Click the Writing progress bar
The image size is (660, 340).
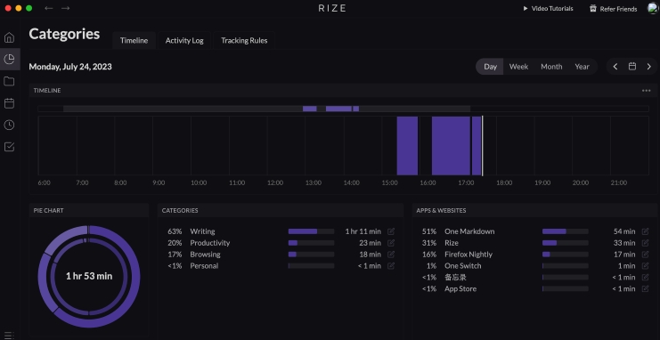coord(311,231)
